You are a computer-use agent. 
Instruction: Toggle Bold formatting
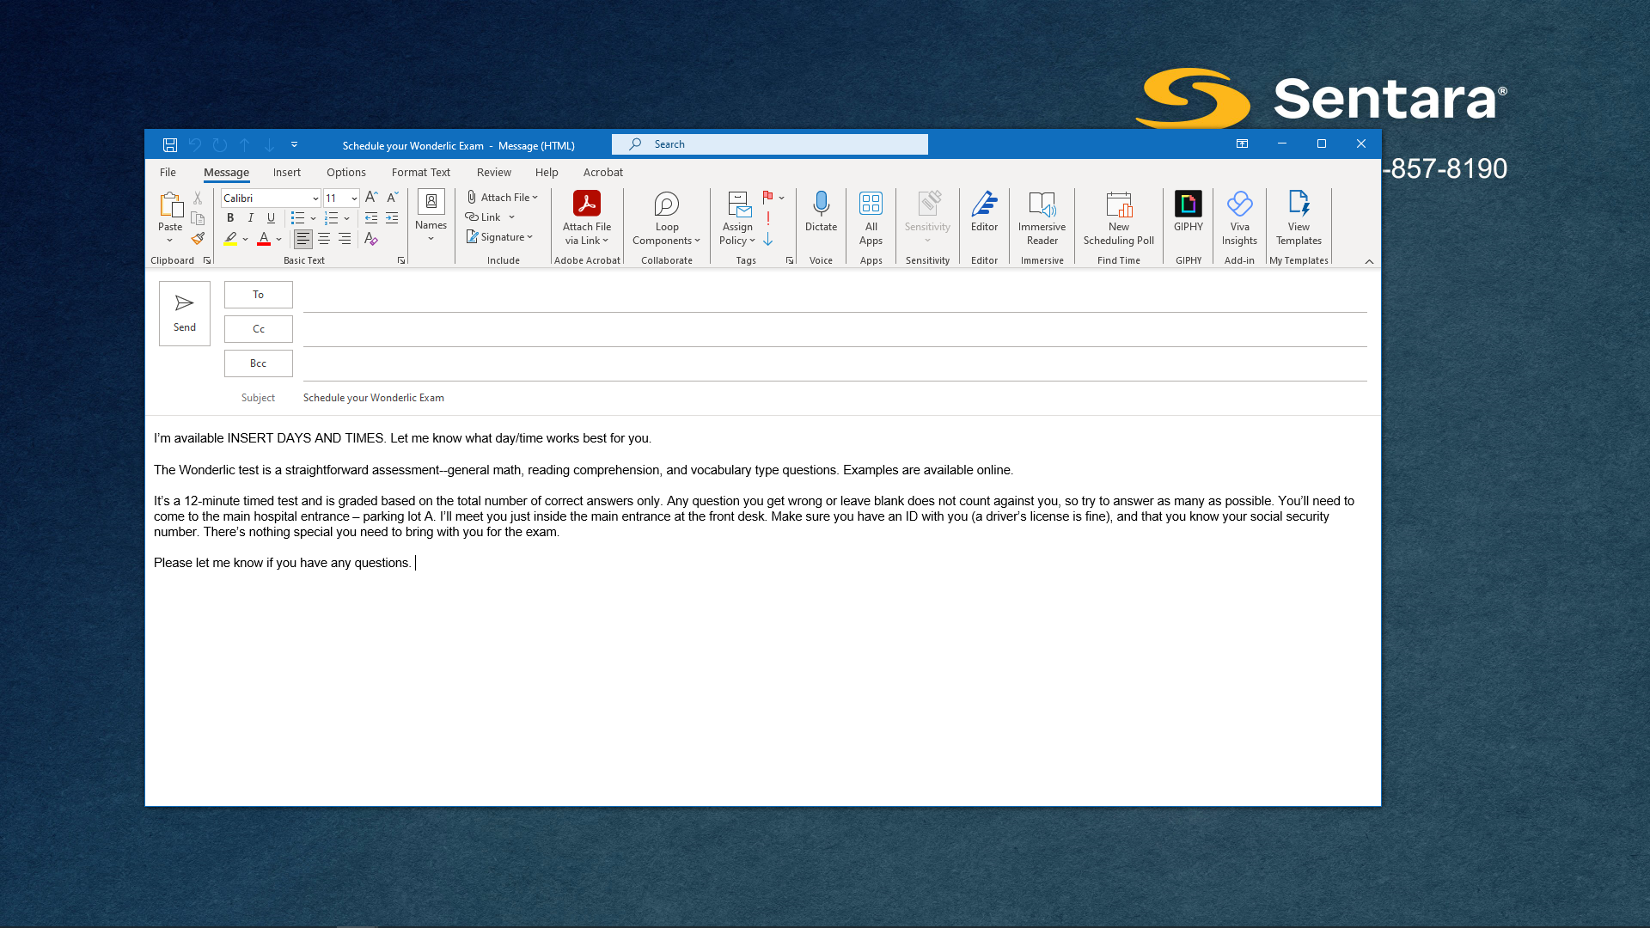click(230, 218)
